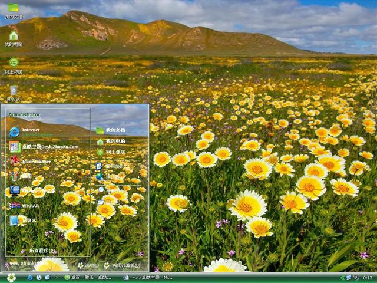Click the tray icon beside the clock
This screenshot has width=377, height=283.
tap(356, 278)
